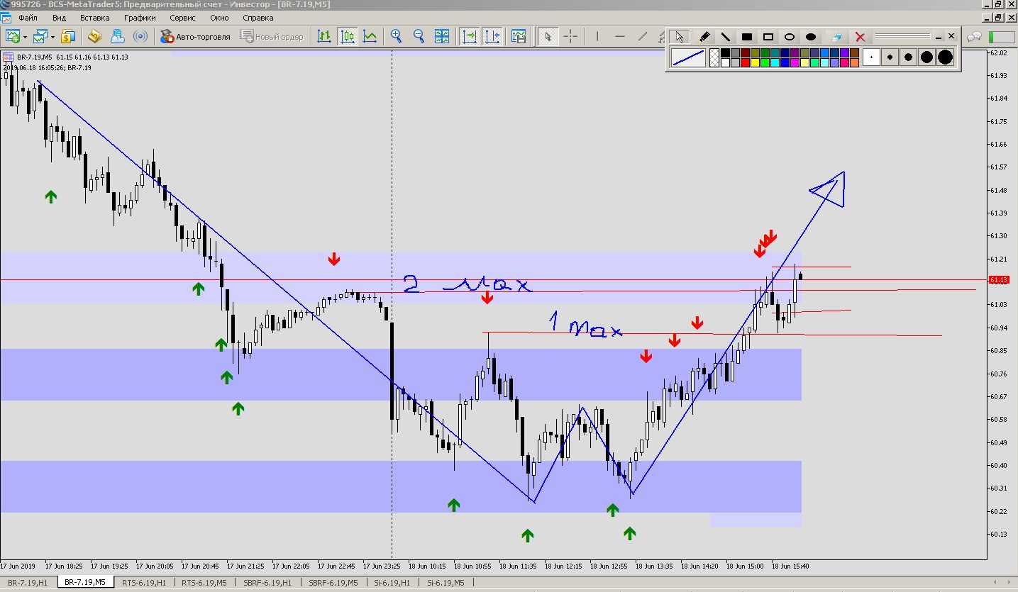1018x592 pixels.
Task: Toggle chart shift button
Action: (x=492, y=36)
